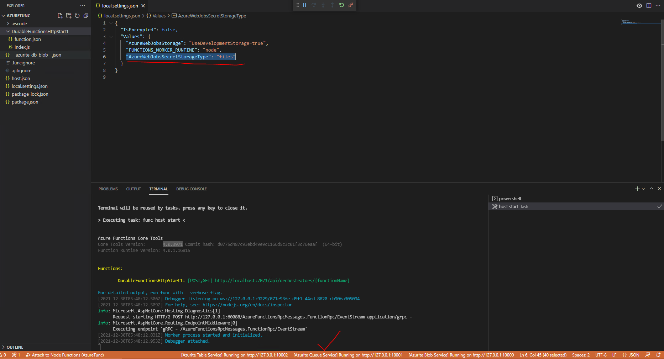The height and width of the screenshot is (359, 664).
Task: Select the host start task terminal
Action: (576, 206)
